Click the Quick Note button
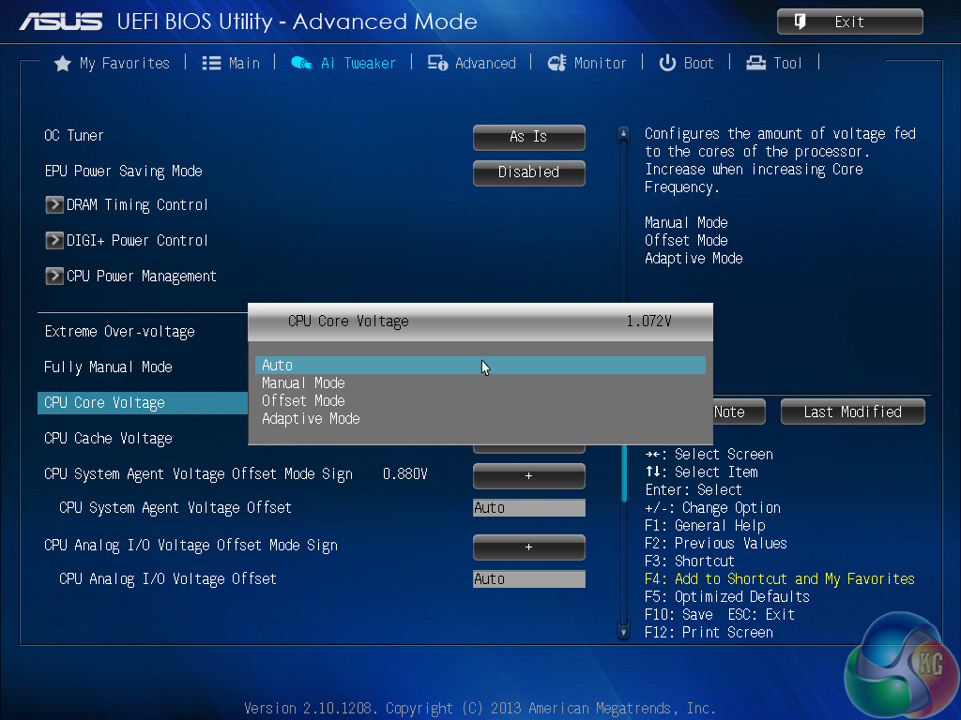Screen dimensions: 961x720 740,412
